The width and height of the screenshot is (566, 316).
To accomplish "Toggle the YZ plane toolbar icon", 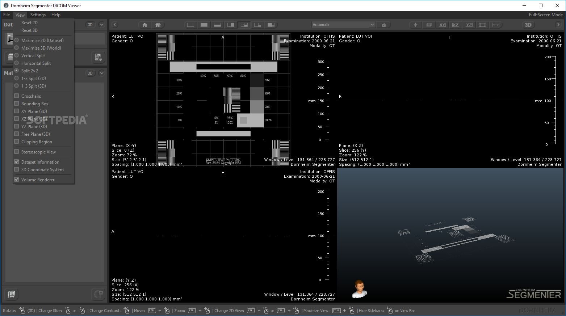I will pyautogui.click(x=469, y=25).
